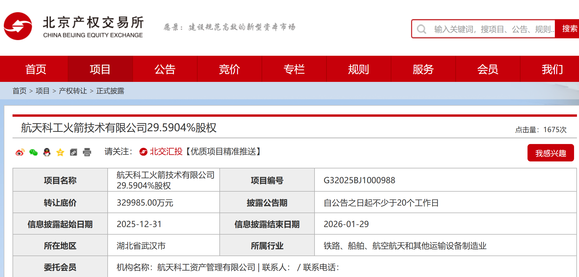Open the 首页 navigation tab
The height and width of the screenshot is (277, 579).
[35, 69]
